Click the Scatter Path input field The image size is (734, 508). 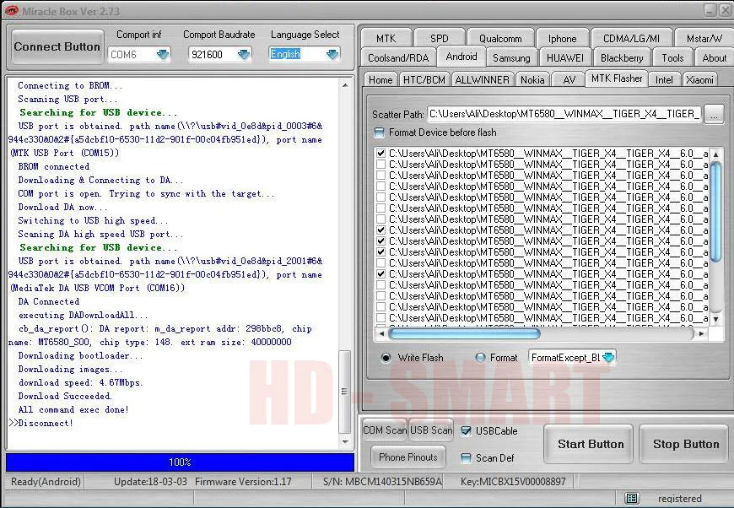click(x=564, y=114)
